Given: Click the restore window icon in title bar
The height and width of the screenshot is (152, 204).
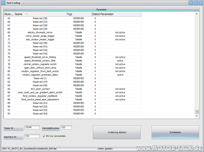Looking at the screenshot, I should tap(191, 3).
